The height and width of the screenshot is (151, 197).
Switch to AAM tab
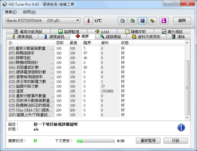(102, 31)
